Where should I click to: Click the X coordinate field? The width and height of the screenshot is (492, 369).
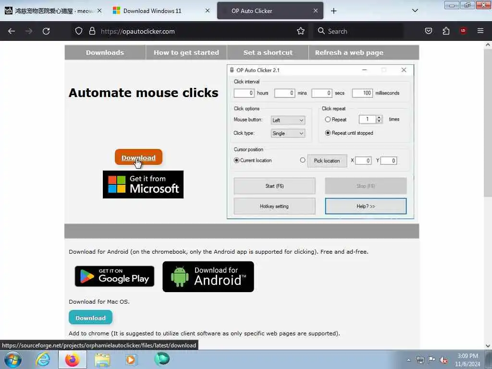pos(363,160)
